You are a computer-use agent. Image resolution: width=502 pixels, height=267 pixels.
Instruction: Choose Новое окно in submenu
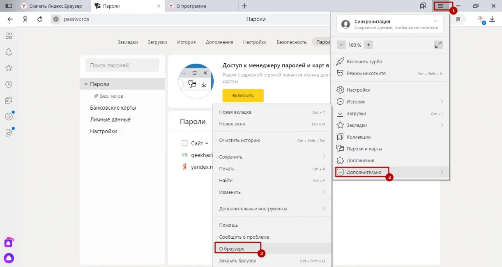pos(272,124)
